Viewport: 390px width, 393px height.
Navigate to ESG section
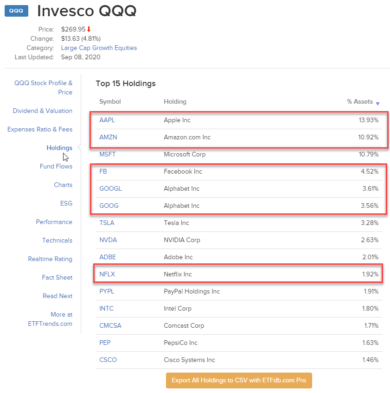(66, 203)
